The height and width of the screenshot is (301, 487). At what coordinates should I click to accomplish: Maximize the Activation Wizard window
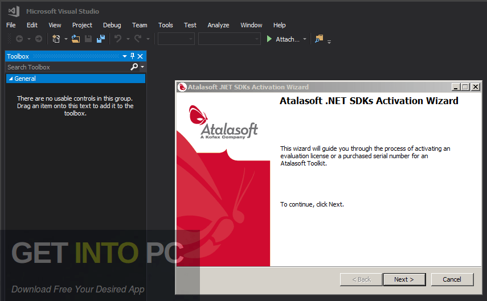point(465,87)
